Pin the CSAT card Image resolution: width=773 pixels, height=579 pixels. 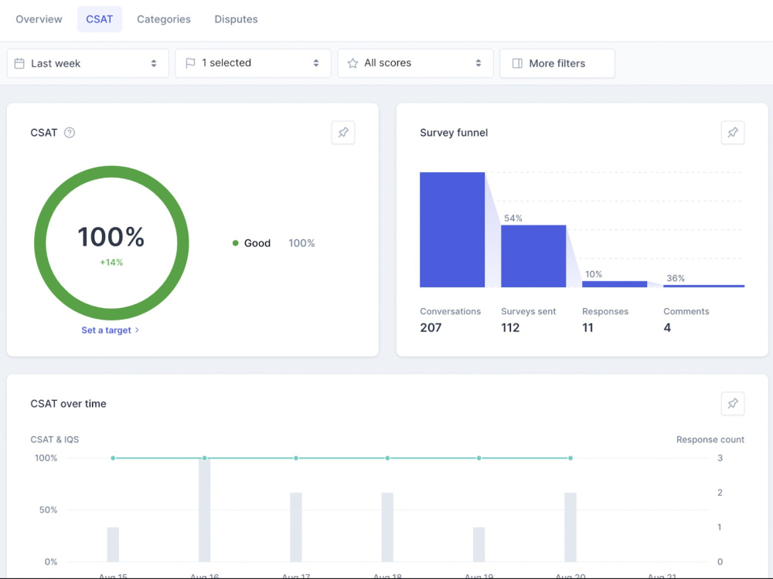coord(343,133)
